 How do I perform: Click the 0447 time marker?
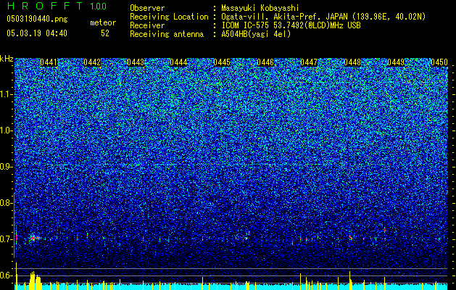309,62
